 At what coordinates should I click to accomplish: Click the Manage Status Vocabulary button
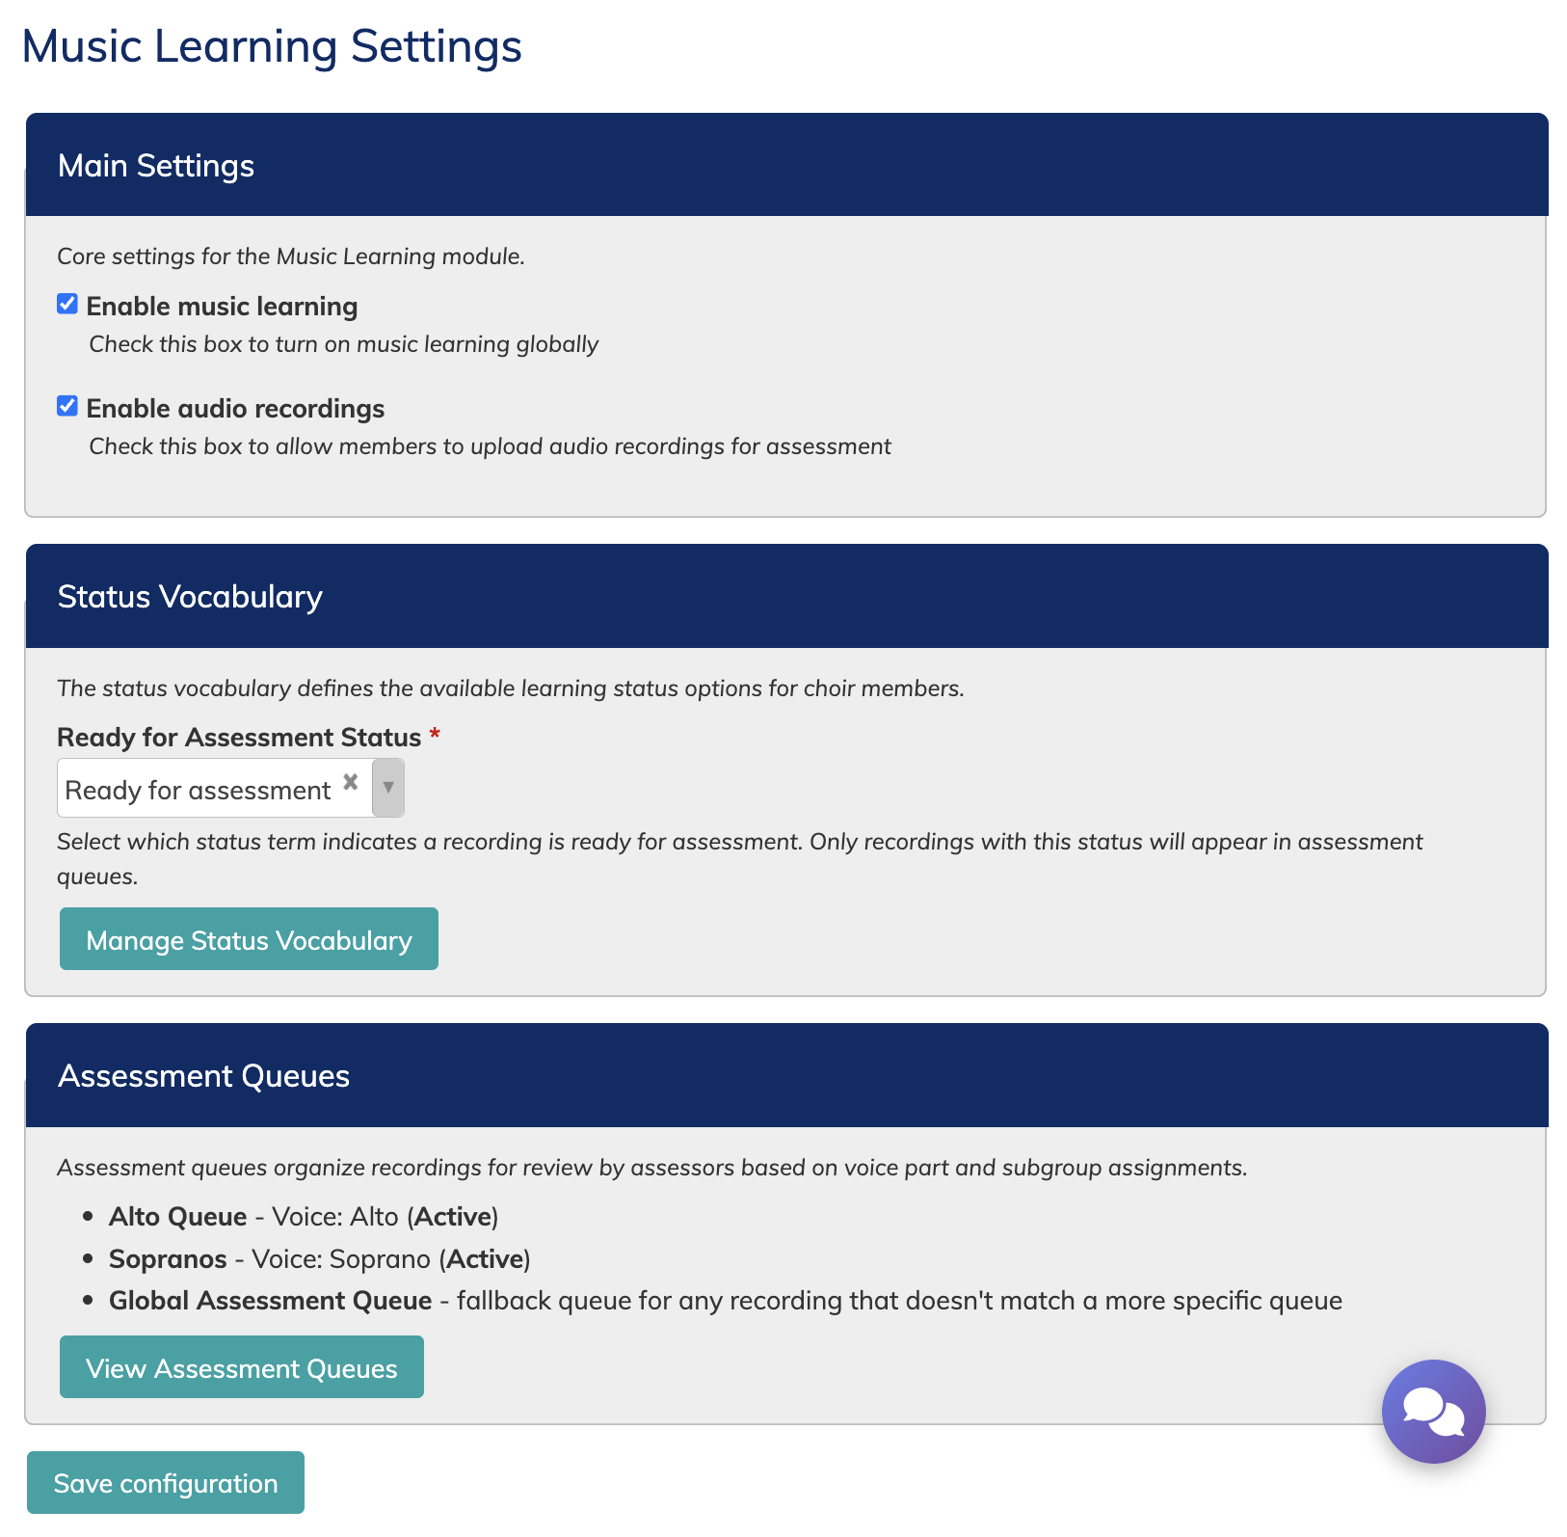pos(249,939)
